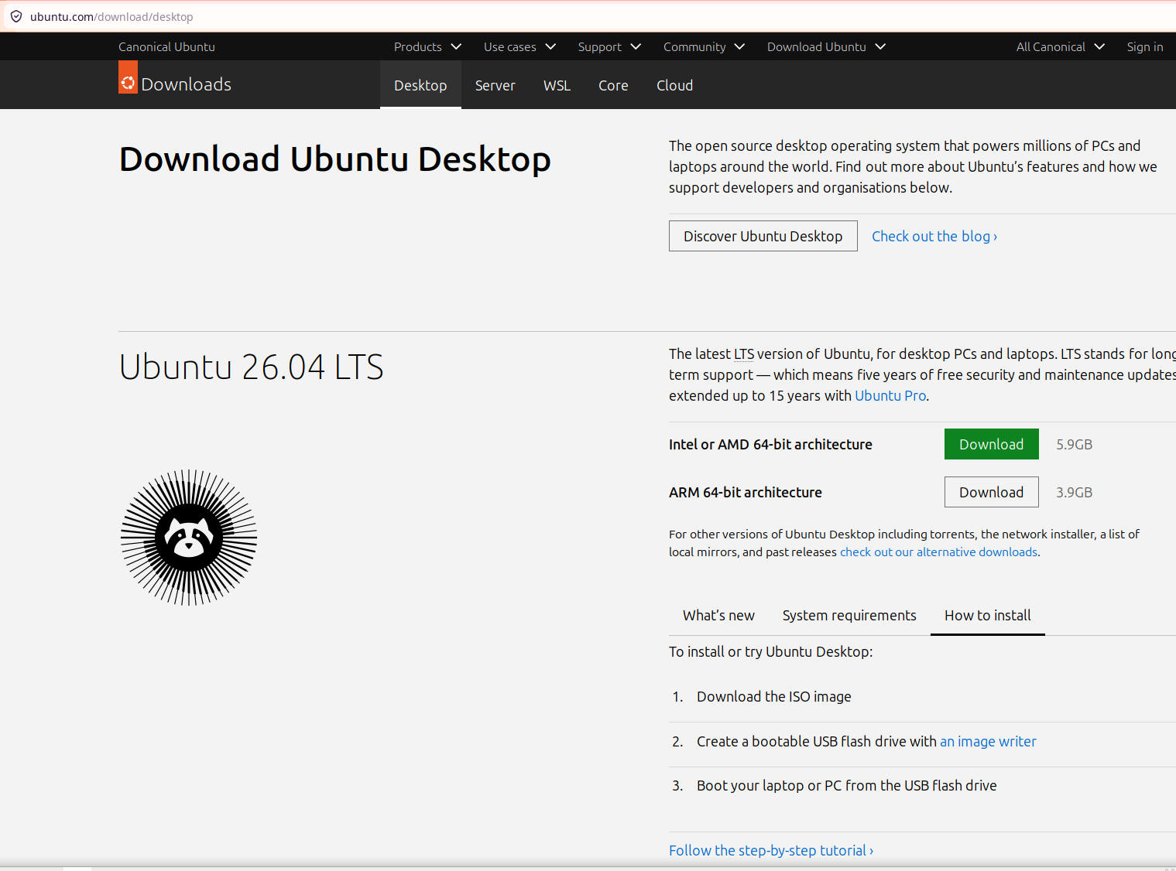
Task: Open the Community dropdown menu
Action: coord(704,46)
